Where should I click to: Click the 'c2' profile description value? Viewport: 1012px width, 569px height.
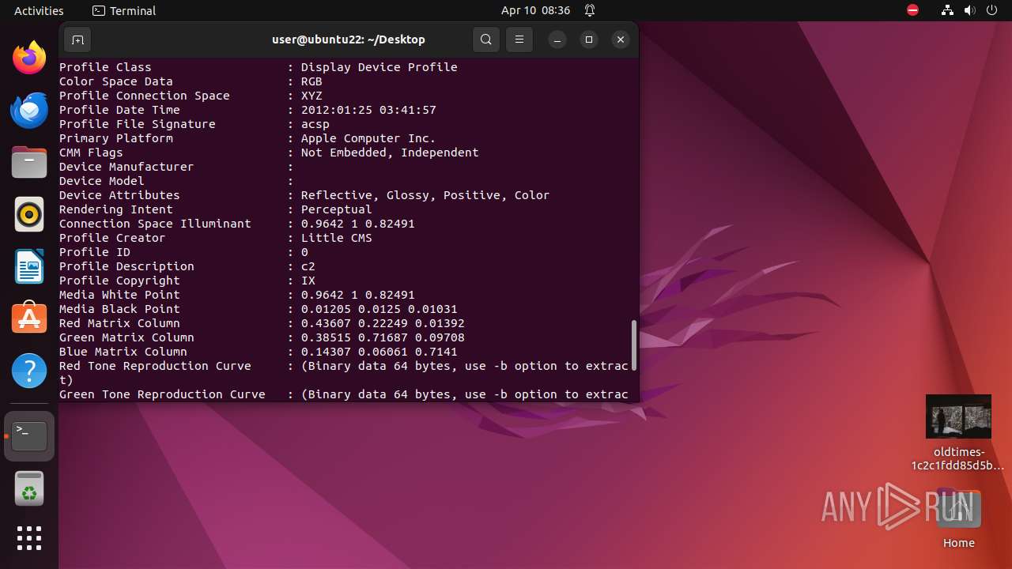pos(308,266)
